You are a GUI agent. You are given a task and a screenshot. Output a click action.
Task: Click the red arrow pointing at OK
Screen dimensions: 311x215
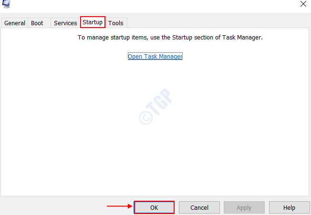coord(120,206)
